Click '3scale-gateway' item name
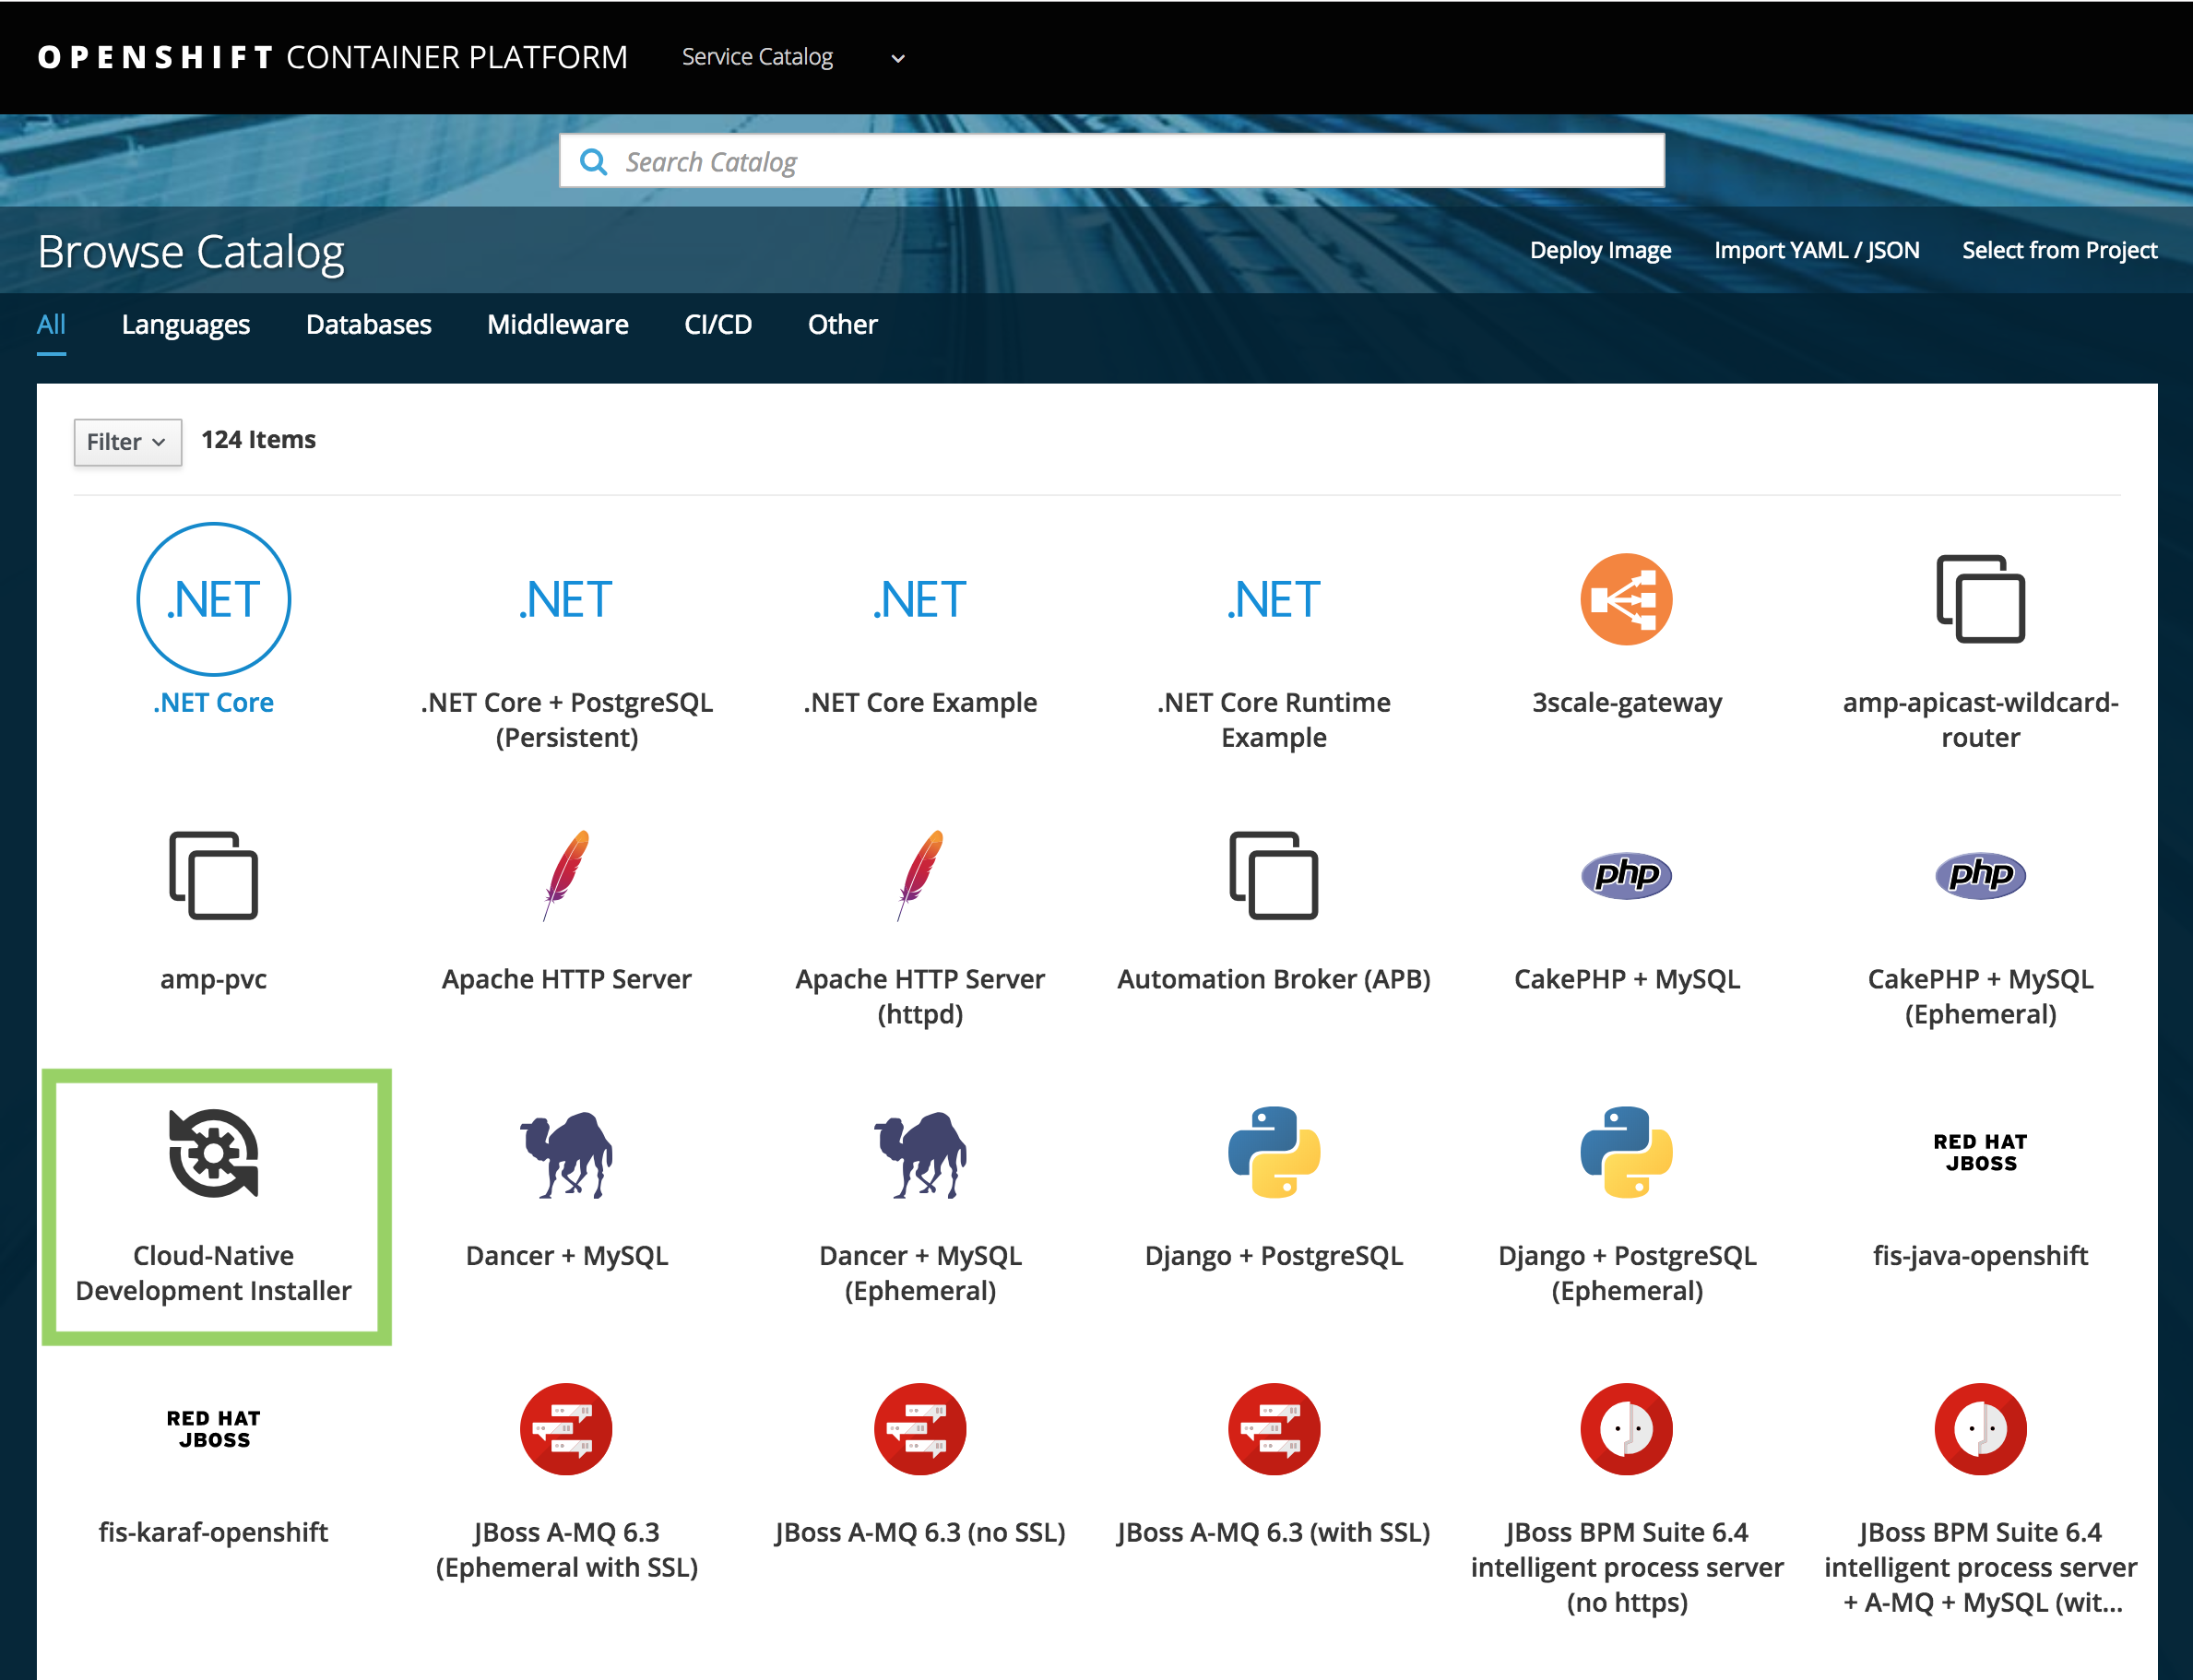 click(1626, 702)
